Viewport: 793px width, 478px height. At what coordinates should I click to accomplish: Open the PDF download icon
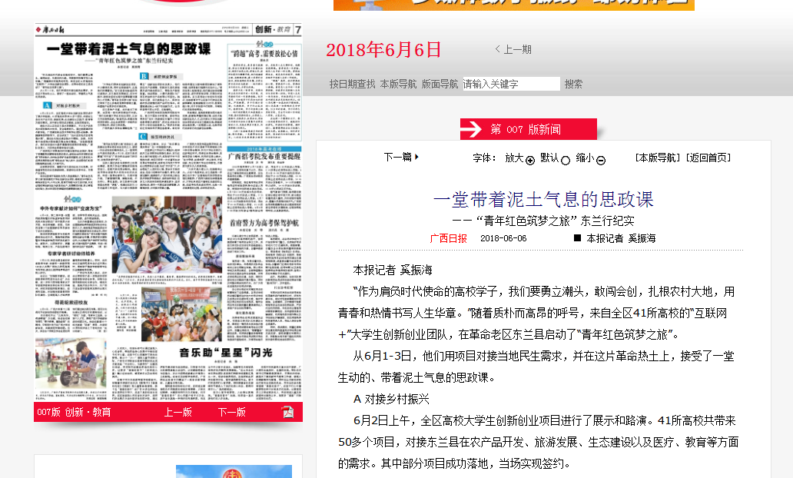click(287, 412)
